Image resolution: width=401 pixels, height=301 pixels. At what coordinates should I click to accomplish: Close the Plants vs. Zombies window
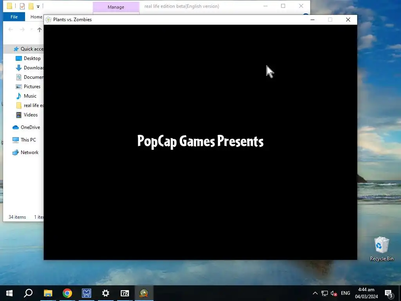point(348,20)
